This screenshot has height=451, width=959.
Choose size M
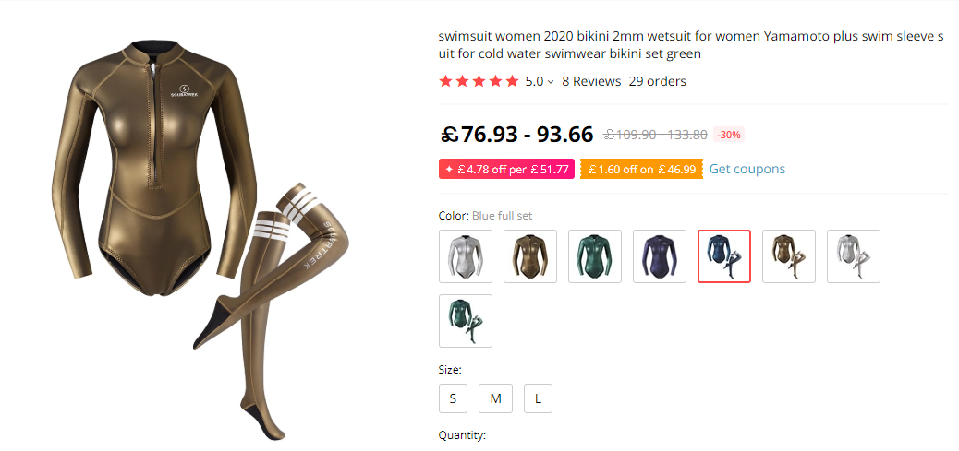[495, 398]
